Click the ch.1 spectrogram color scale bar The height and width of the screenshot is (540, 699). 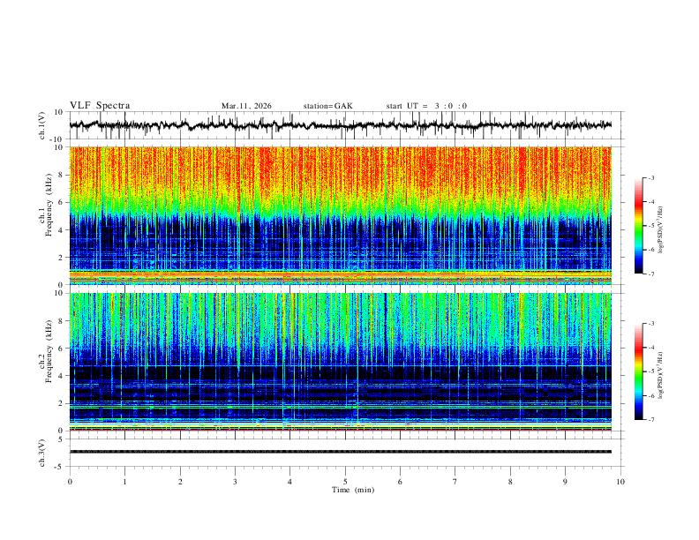tap(638, 226)
